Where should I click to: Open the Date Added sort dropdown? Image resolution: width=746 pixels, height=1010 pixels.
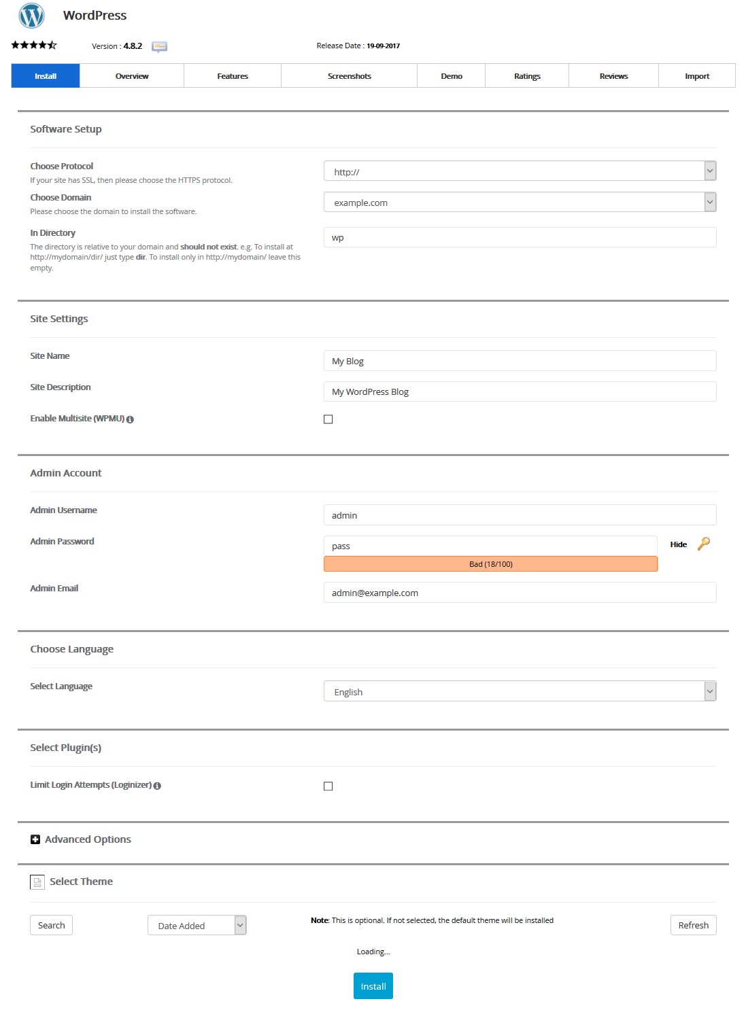197,925
